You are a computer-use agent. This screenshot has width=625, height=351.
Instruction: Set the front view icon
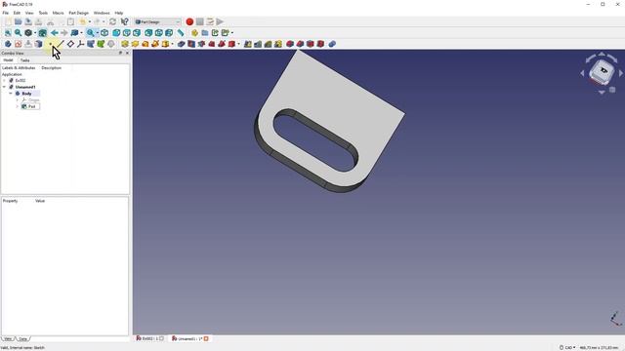[x=116, y=33]
